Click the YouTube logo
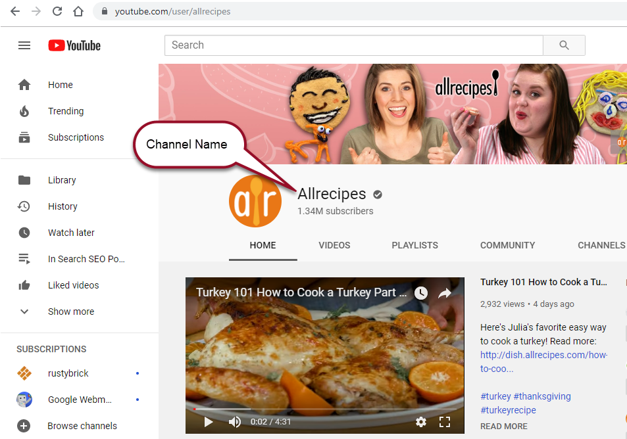The height and width of the screenshot is (439, 627). click(x=74, y=45)
